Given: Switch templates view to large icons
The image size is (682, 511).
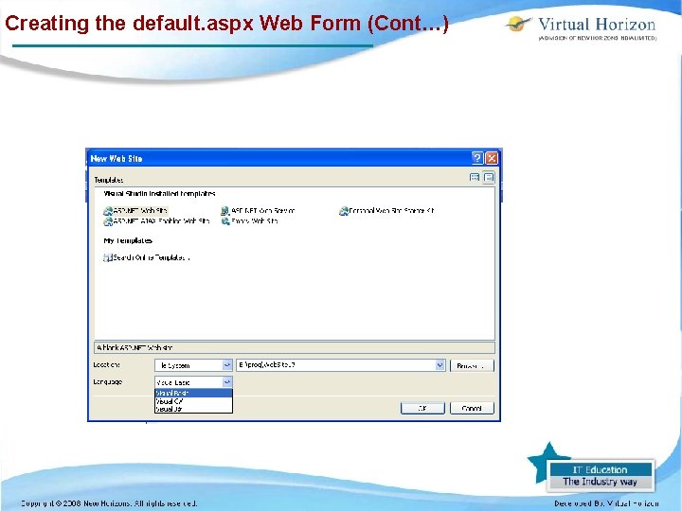Looking at the screenshot, I should 475,177.
